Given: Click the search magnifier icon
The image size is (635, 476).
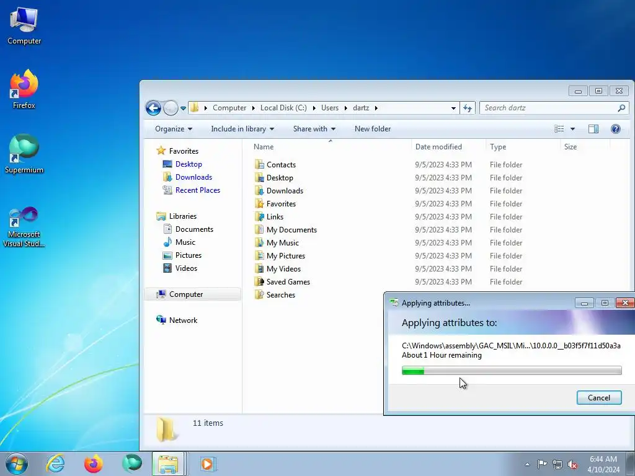Looking at the screenshot, I should 621,108.
